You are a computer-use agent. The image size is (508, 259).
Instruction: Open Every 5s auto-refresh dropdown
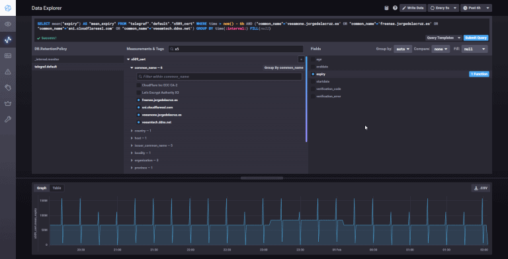tap(443, 8)
